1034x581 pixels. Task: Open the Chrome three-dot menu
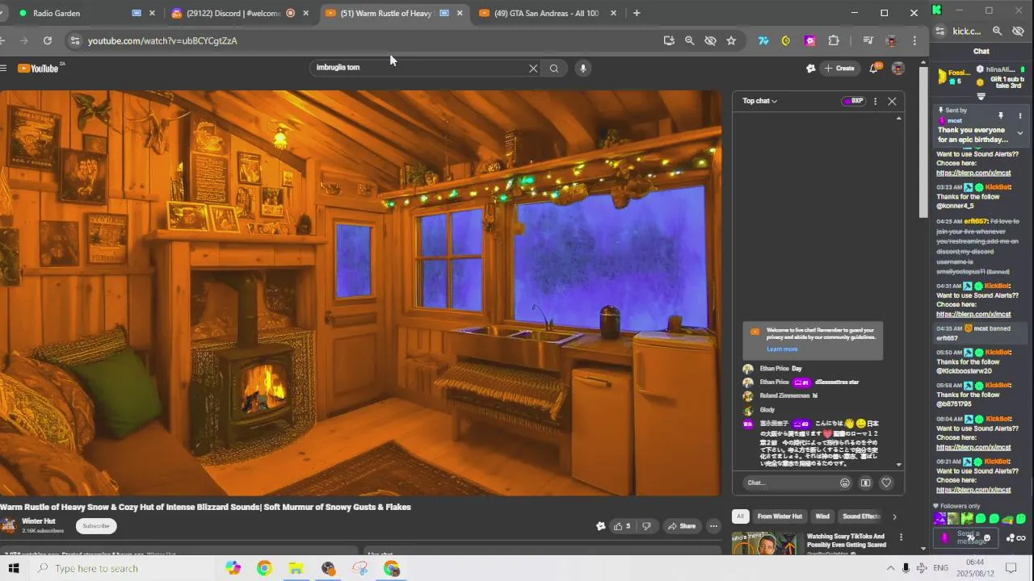point(914,40)
